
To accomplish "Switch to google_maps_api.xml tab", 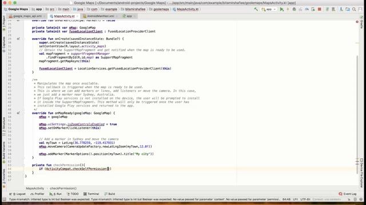I will coord(27,16).
